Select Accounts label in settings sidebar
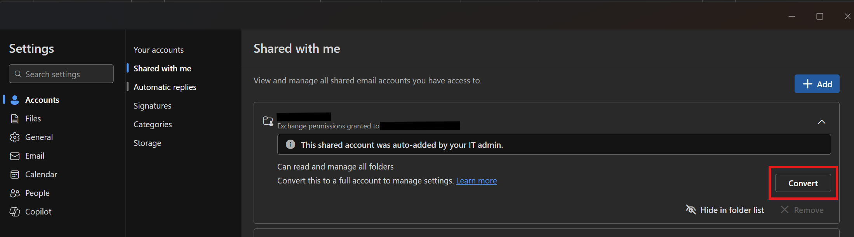This screenshot has width=854, height=237. point(42,100)
